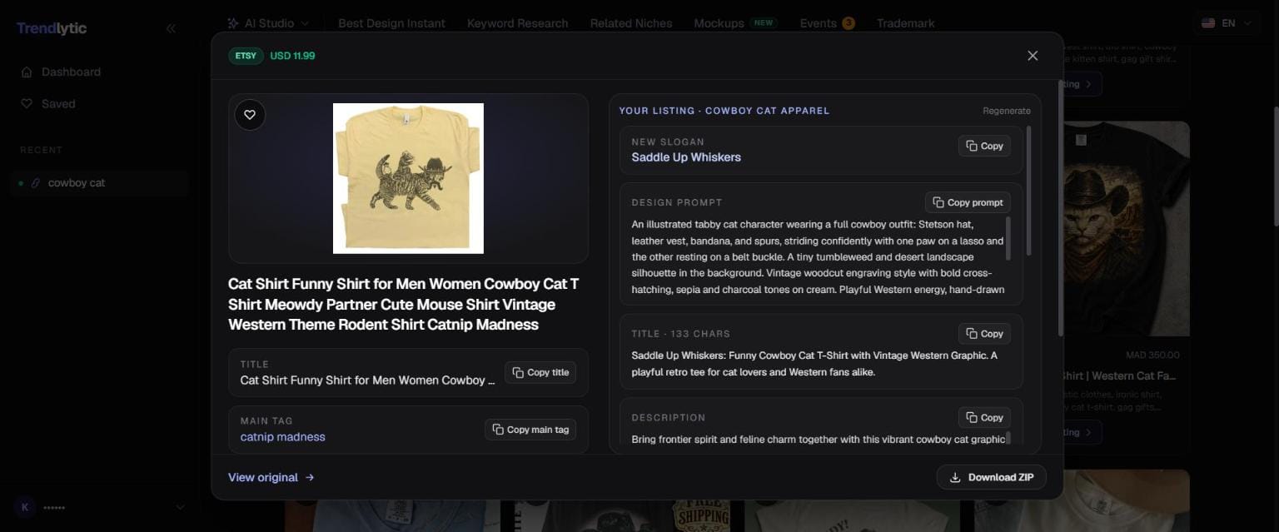Go to Related Niches tab
Viewport: 1279px width, 532px height.
(631, 23)
